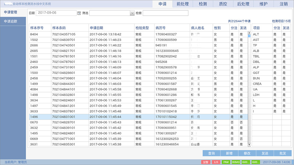This screenshot has height=165, width=294.
Task: Click the table vertical scrollbar thumb
Action: 249,36
